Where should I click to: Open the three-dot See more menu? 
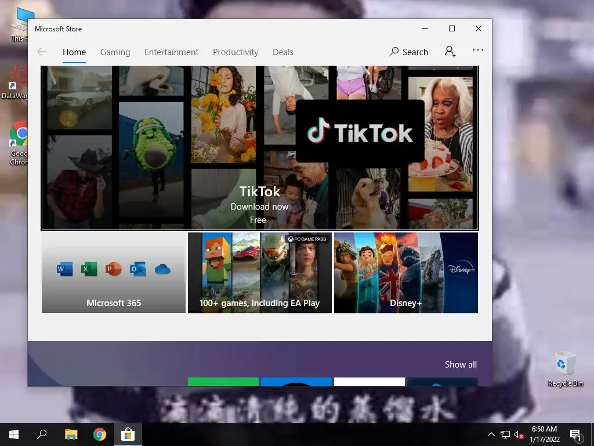(478, 50)
